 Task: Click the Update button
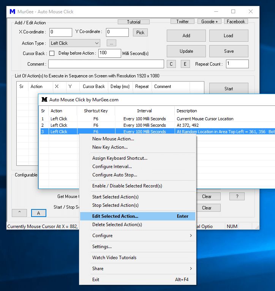tap(186, 51)
